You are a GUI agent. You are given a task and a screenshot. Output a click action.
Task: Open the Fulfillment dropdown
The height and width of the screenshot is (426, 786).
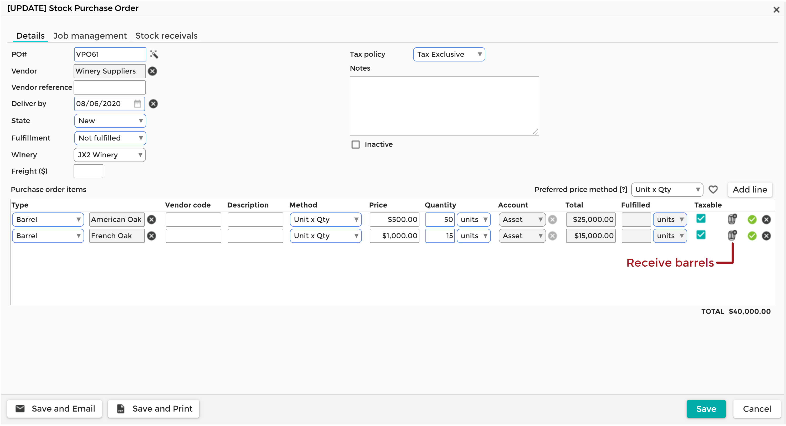point(110,138)
